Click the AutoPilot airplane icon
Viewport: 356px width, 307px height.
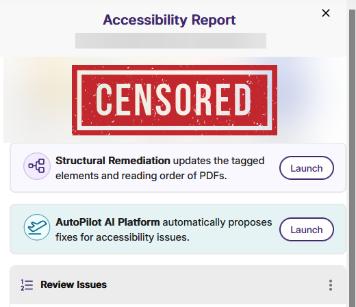[37, 227]
